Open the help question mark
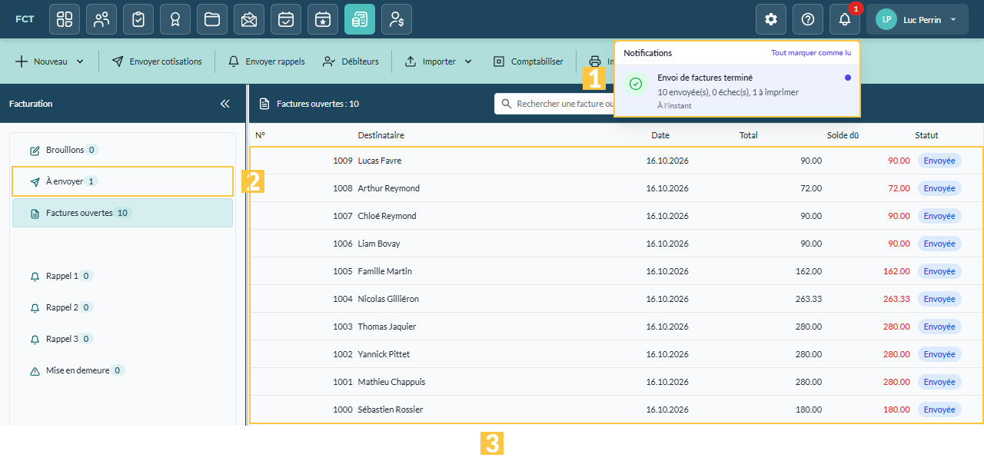The width and height of the screenshot is (984, 461). coord(808,19)
